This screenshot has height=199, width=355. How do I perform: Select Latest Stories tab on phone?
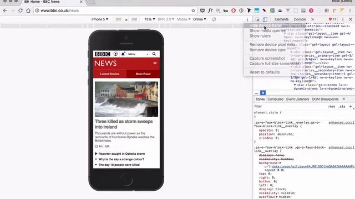110,74
